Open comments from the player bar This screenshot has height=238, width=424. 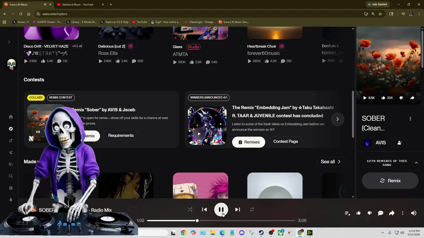coord(381,213)
